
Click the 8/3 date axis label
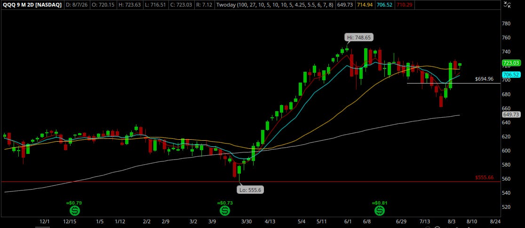pos(452,221)
